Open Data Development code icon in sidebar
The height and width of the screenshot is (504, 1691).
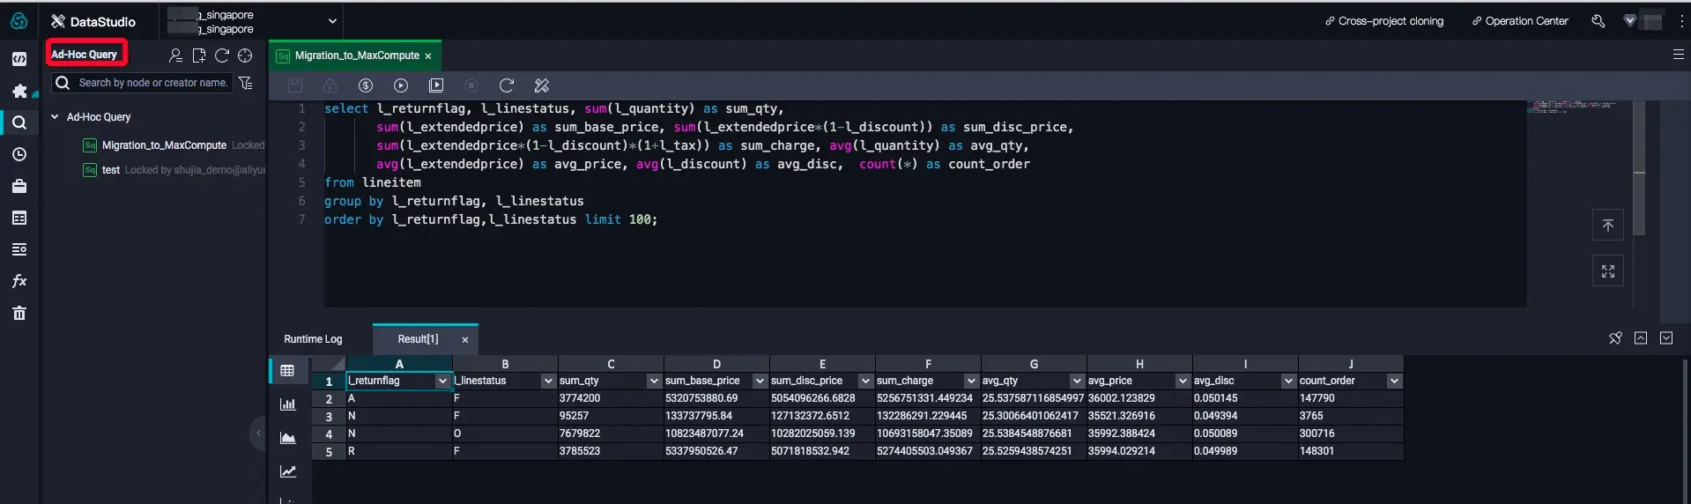pyautogui.click(x=19, y=59)
